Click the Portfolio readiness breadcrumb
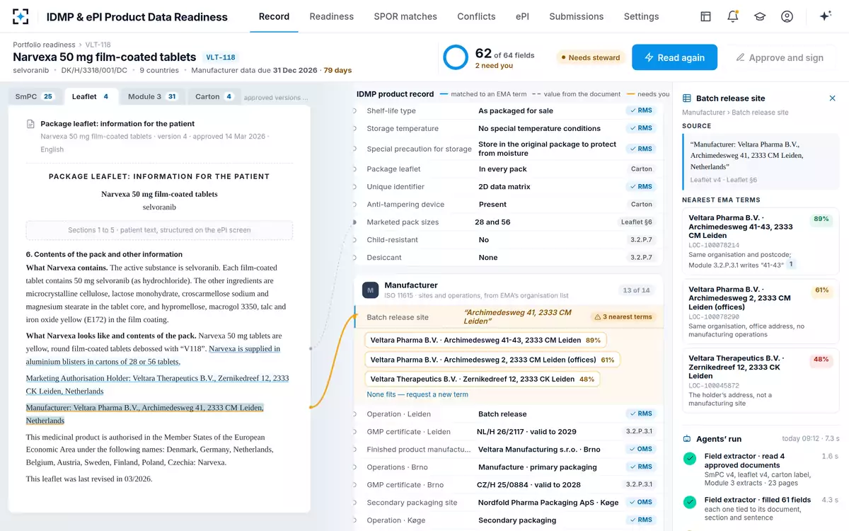This screenshot has height=531, width=849. (44, 45)
